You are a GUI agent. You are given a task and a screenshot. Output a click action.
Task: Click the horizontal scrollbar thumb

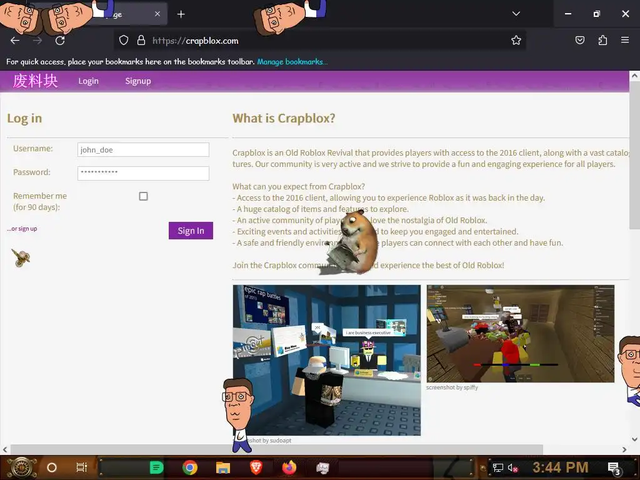click(276, 449)
